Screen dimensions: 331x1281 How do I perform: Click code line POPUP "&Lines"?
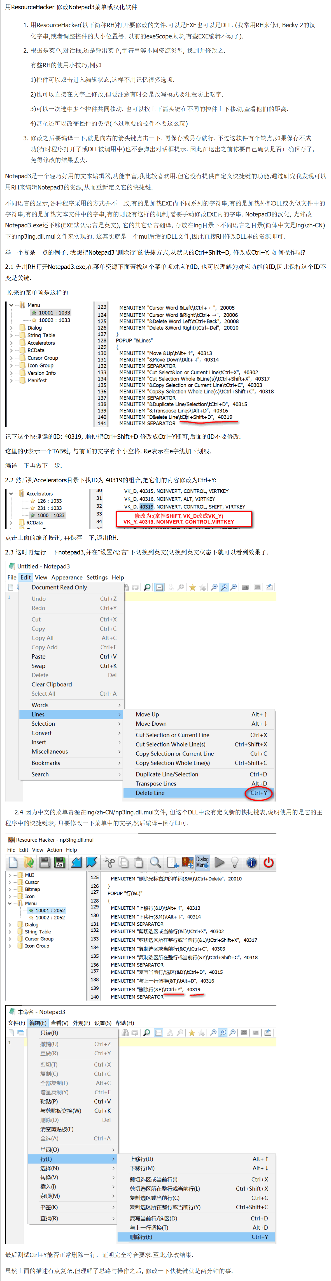coord(134,341)
